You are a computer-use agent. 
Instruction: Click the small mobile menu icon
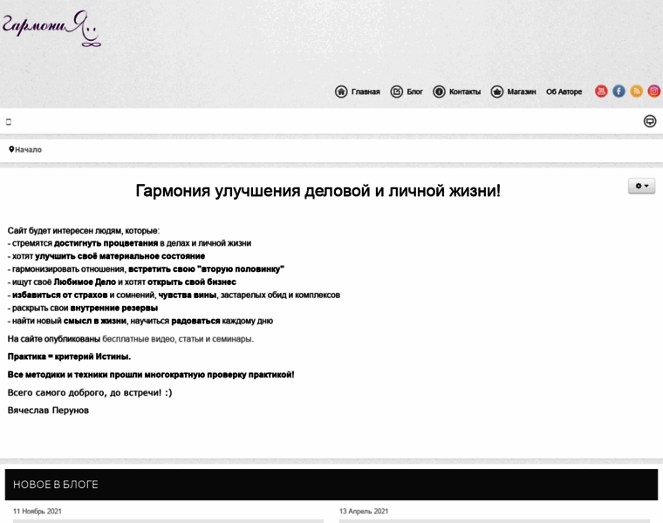[9, 122]
